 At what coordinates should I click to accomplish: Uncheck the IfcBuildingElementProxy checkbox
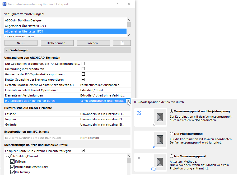[x=12, y=167]
